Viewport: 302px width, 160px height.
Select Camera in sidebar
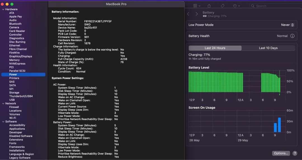[14, 28]
